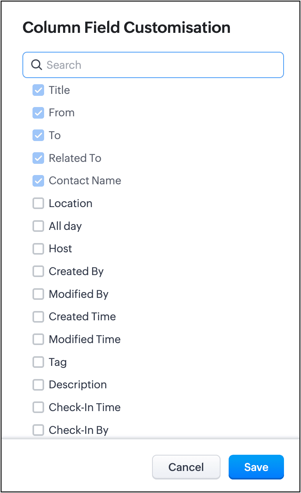Viewport: 301px width, 493px height.
Task: Enable the Tag column checkbox
Action: [x=38, y=362]
